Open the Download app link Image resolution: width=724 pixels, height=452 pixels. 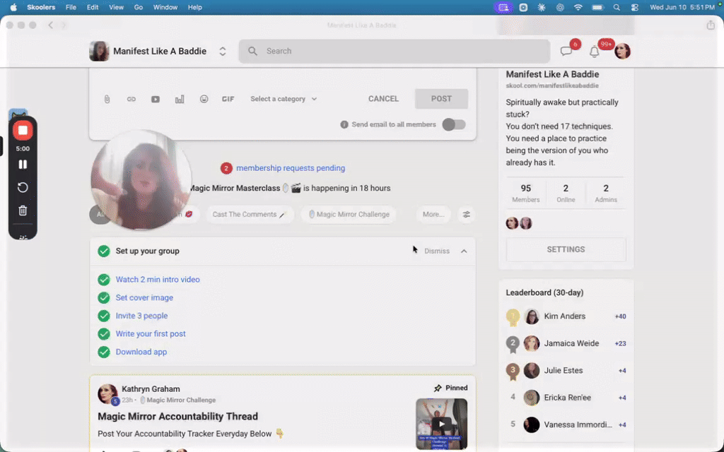click(141, 352)
